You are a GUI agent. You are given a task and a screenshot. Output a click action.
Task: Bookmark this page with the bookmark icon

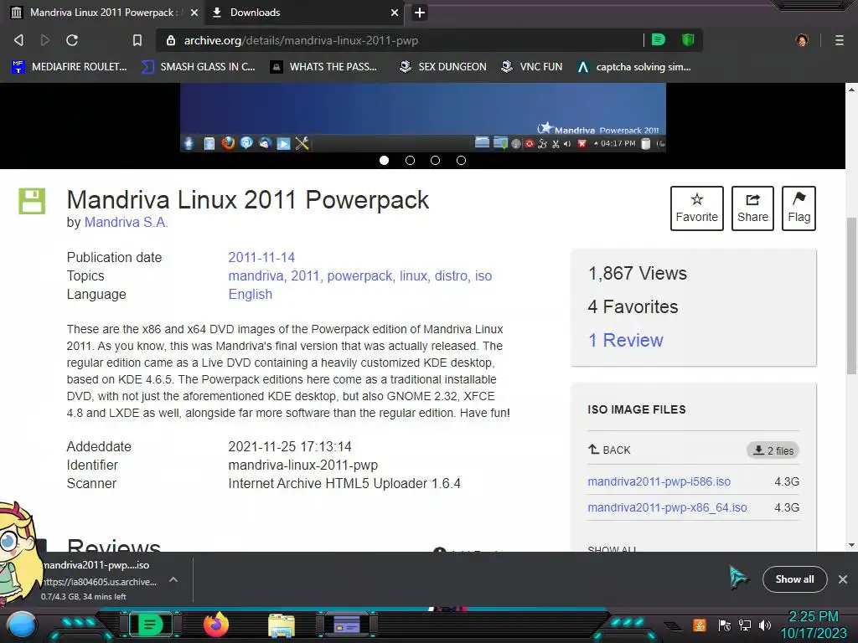coord(137,40)
